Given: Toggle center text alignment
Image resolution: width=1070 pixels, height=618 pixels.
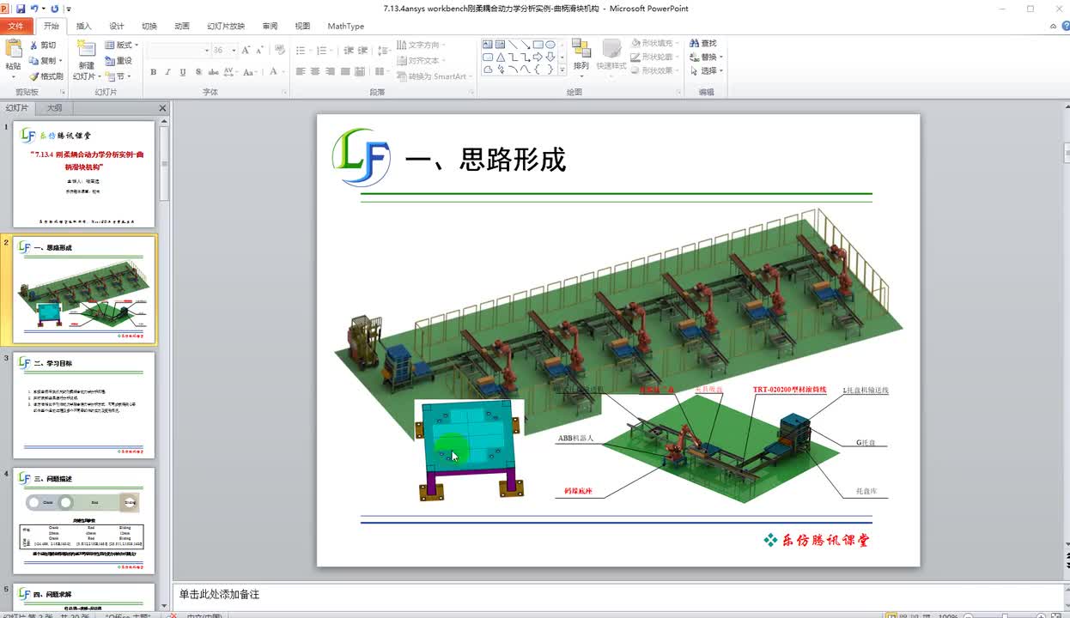Looking at the screenshot, I should (x=315, y=72).
